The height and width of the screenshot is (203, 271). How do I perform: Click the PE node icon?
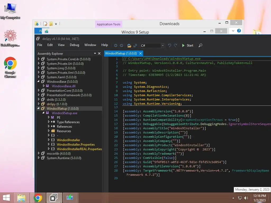52,117
